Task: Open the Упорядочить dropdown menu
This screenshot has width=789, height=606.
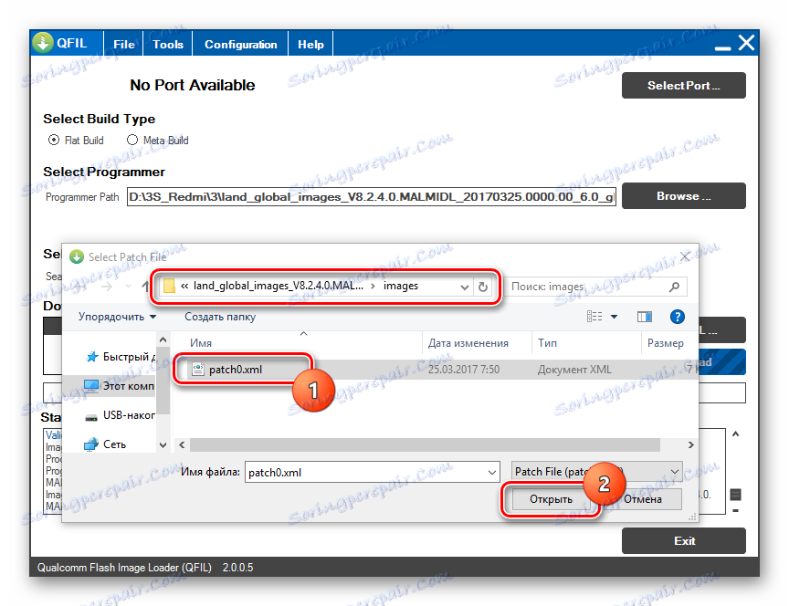Action: (x=117, y=317)
